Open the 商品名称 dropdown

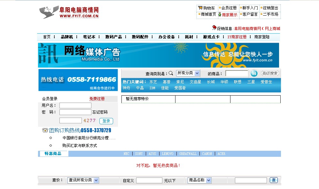point(199,180)
